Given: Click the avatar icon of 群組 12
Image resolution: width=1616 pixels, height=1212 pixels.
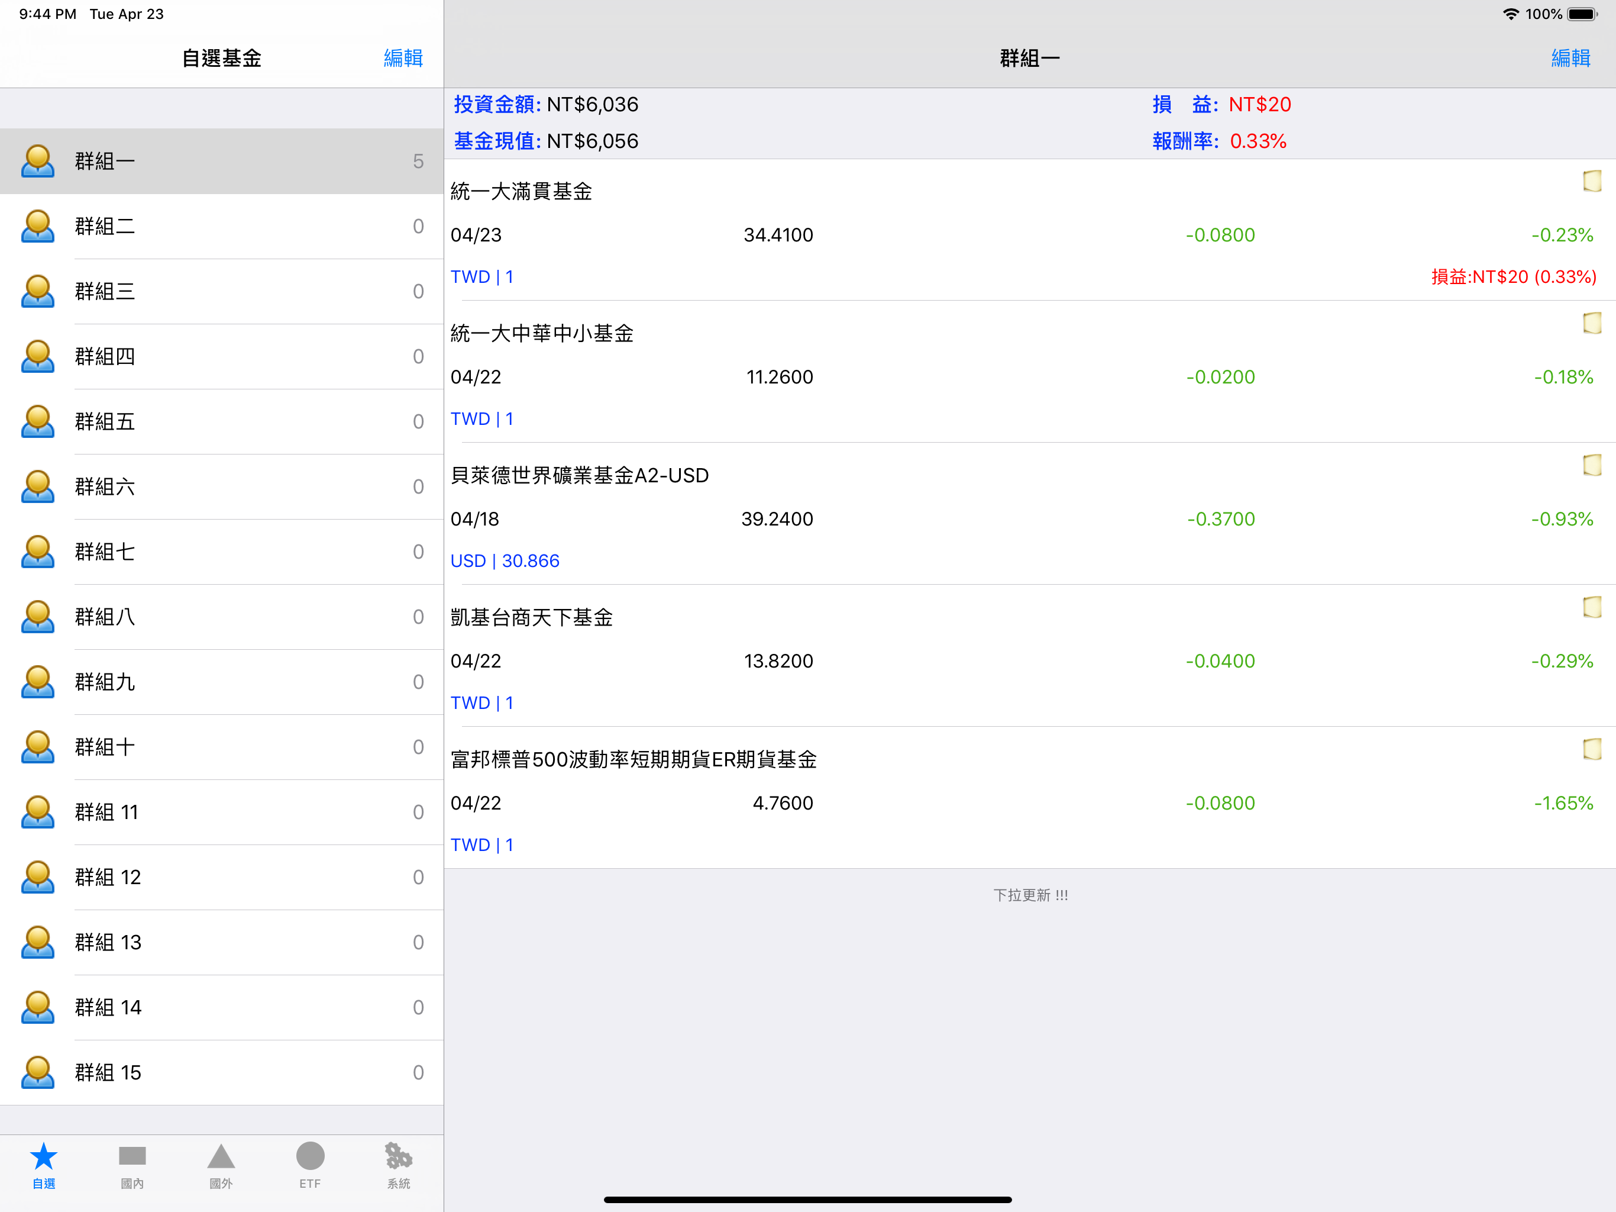Looking at the screenshot, I should pyautogui.click(x=38, y=876).
